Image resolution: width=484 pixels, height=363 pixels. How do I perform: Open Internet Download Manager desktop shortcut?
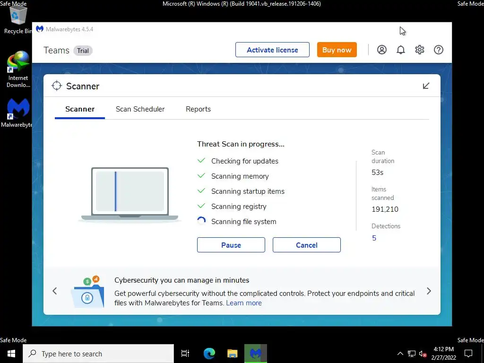pos(18,69)
